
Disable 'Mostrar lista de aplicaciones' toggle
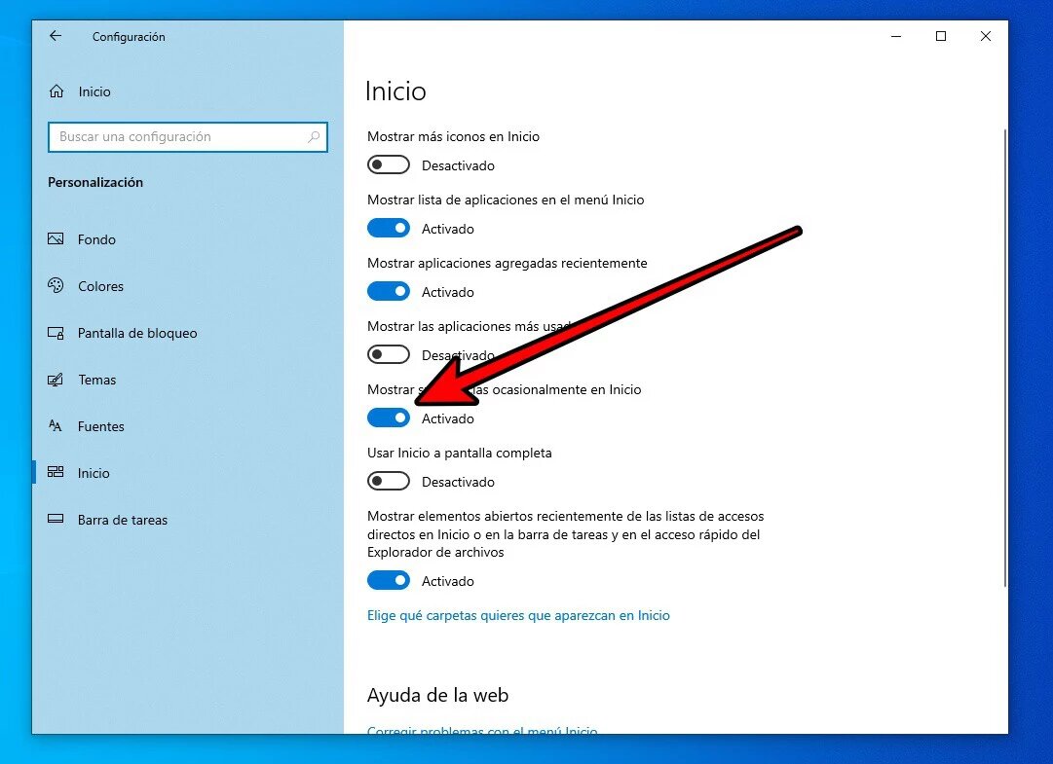[x=389, y=229]
